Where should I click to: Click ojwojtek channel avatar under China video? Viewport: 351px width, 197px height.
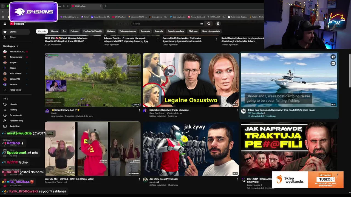[x=145, y=180]
